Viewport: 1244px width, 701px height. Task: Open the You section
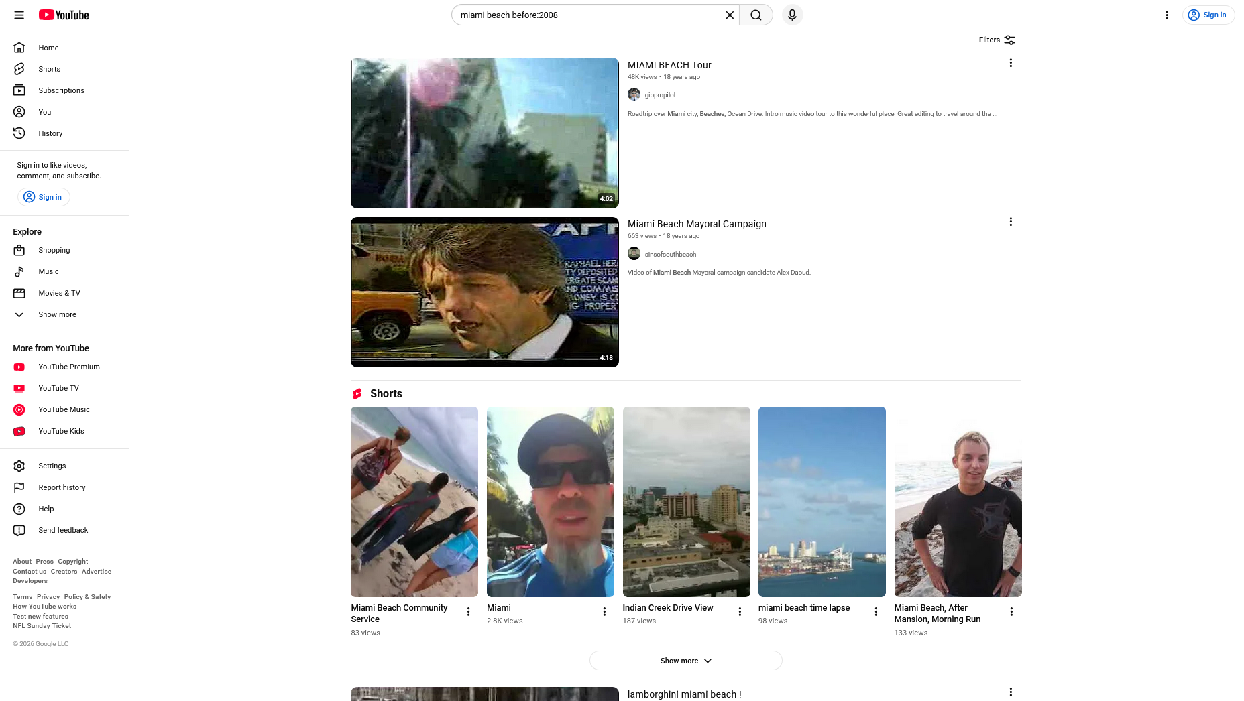pos(64,112)
